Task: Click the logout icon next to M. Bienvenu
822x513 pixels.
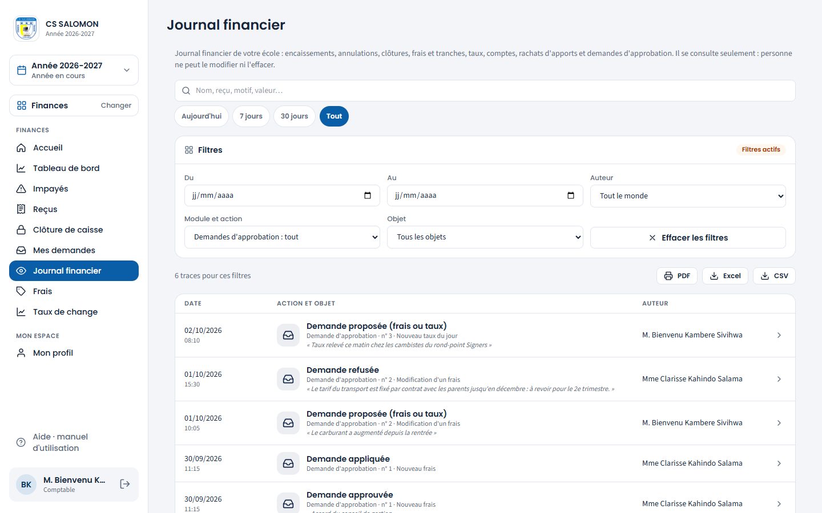Action: click(125, 484)
